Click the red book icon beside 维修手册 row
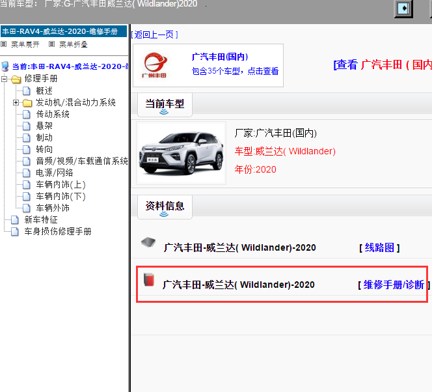The width and height of the screenshot is (432, 392). click(x=149, y=279)
